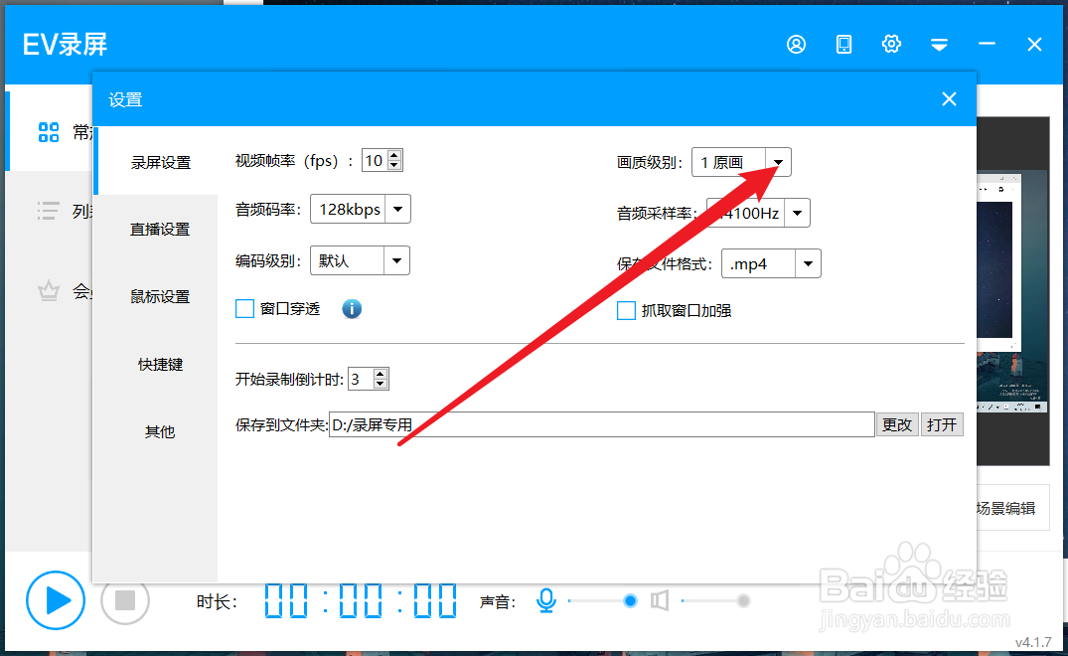Viewport: 1068px width, 656px height.
Task: Adjust the microphone volume slider handle
Action: [630, 600]
